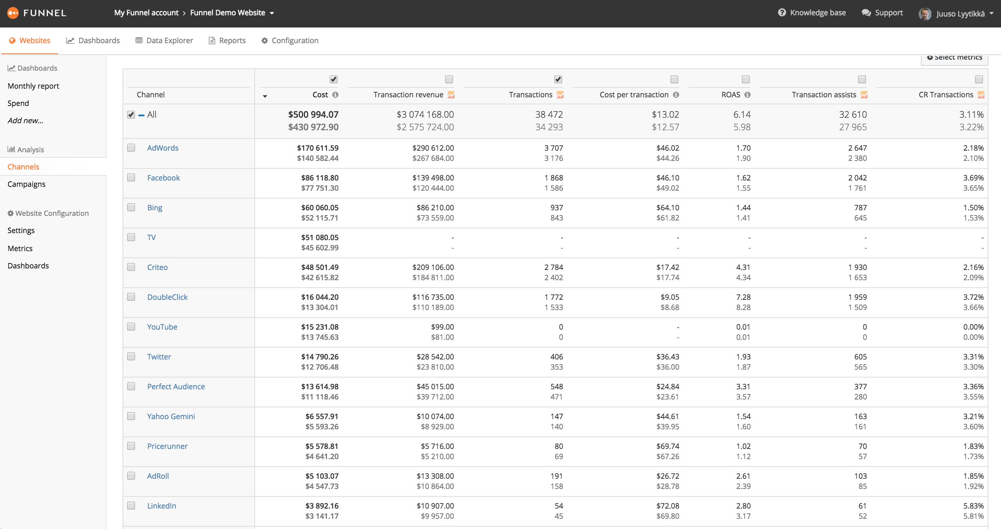This screenshot has height=529, width=1001.
Task: Click the Knowledge base question mark icon
Action: (x=782, y=13)
